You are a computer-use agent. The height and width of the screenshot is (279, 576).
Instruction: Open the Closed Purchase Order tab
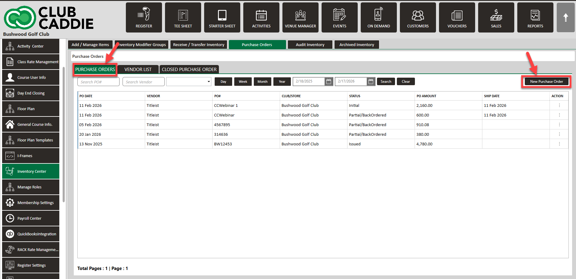189,70
